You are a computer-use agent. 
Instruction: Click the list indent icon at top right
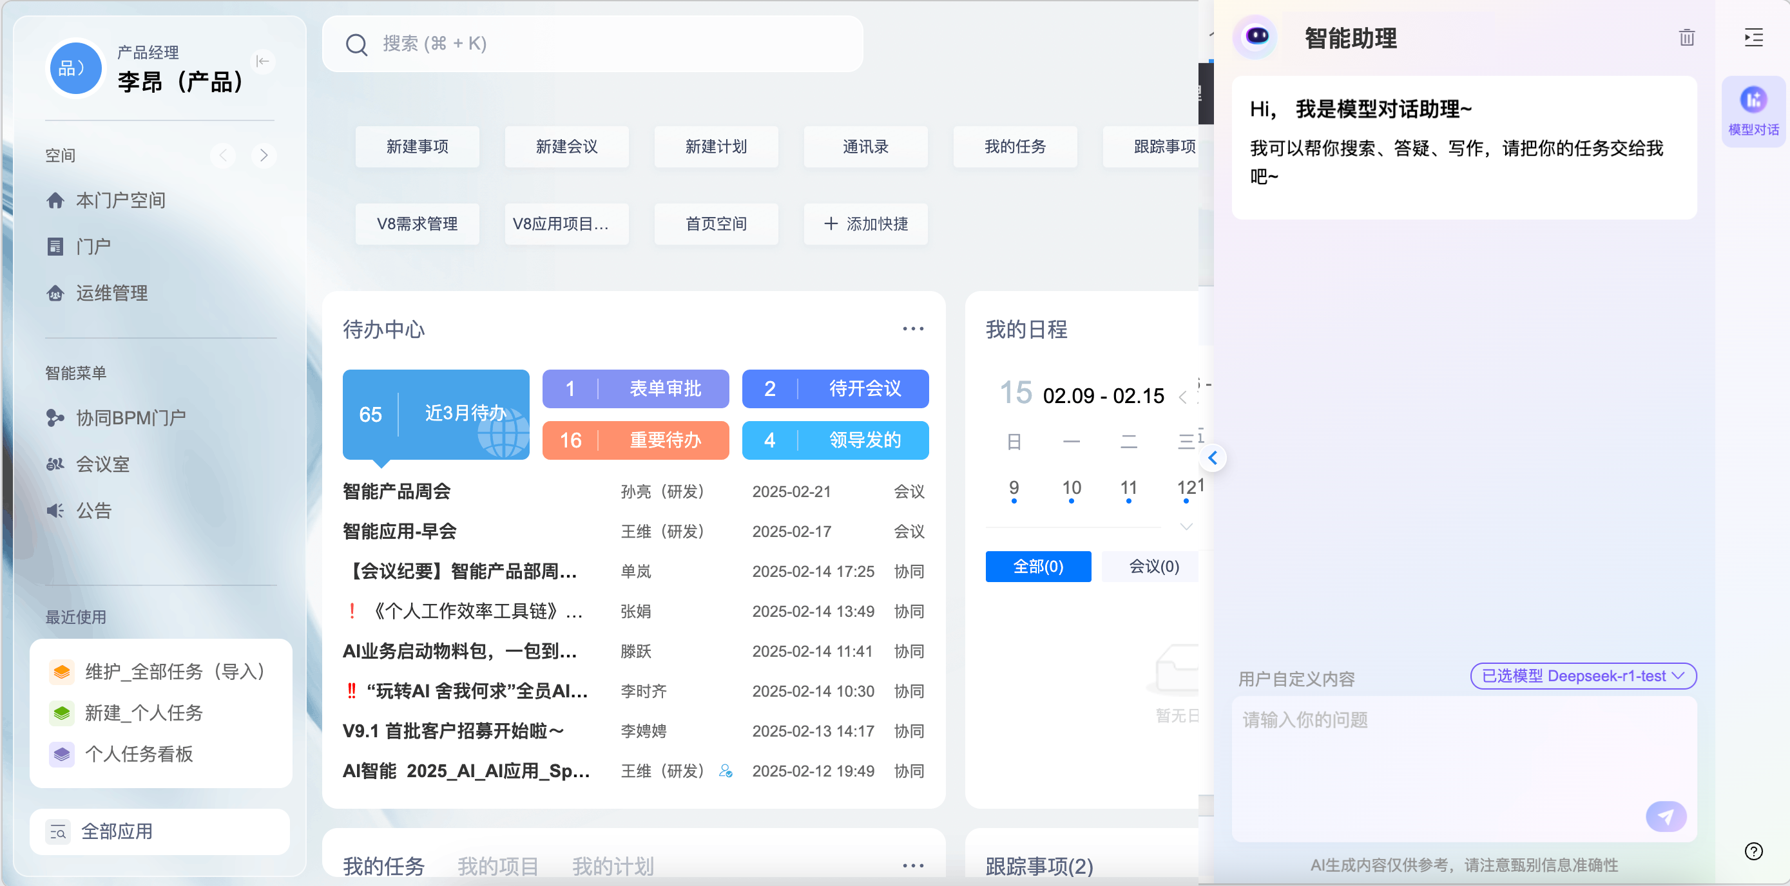[x=1753, y=37]
